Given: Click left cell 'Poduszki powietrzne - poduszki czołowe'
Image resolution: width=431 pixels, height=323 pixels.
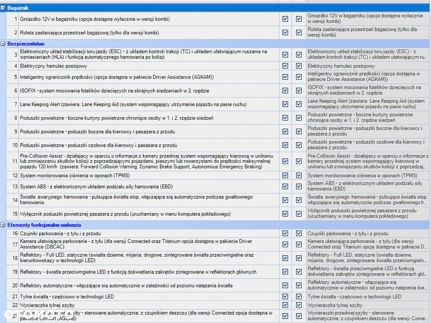Looking at the screenshot, I should (x=149, y=145).
